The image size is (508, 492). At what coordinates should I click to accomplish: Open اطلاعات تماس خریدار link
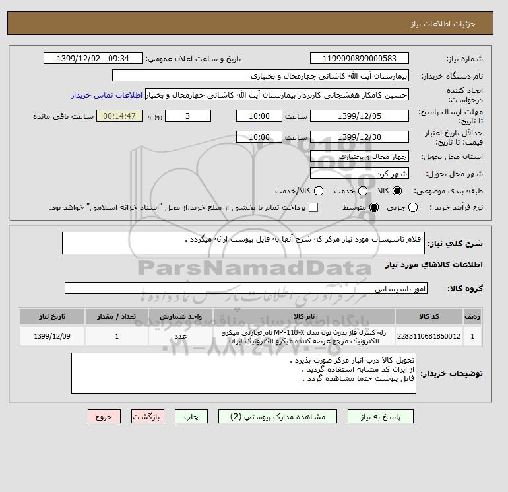tap(107, 95)
